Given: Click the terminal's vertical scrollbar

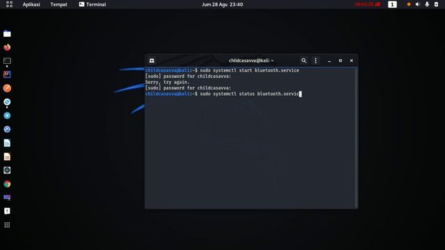Looking at the screenshot, I should (356, 138).
